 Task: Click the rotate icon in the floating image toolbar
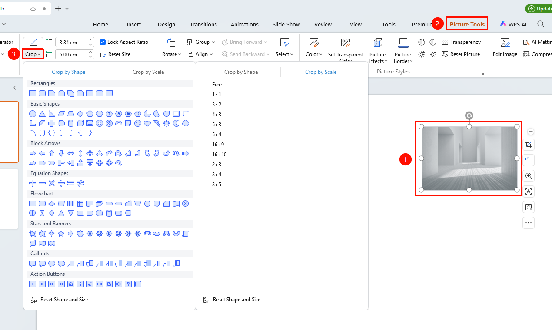click(x=529, y=160)
